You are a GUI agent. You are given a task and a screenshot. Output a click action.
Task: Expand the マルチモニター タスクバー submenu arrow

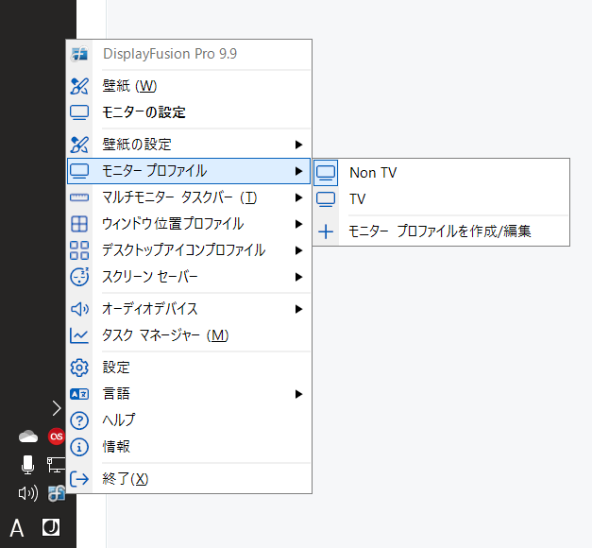[x=298, y=197]
